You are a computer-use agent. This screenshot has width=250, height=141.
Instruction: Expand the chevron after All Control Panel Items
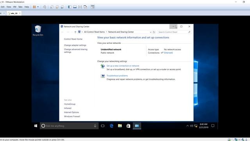pyautogui.click(x=107, y=32)
